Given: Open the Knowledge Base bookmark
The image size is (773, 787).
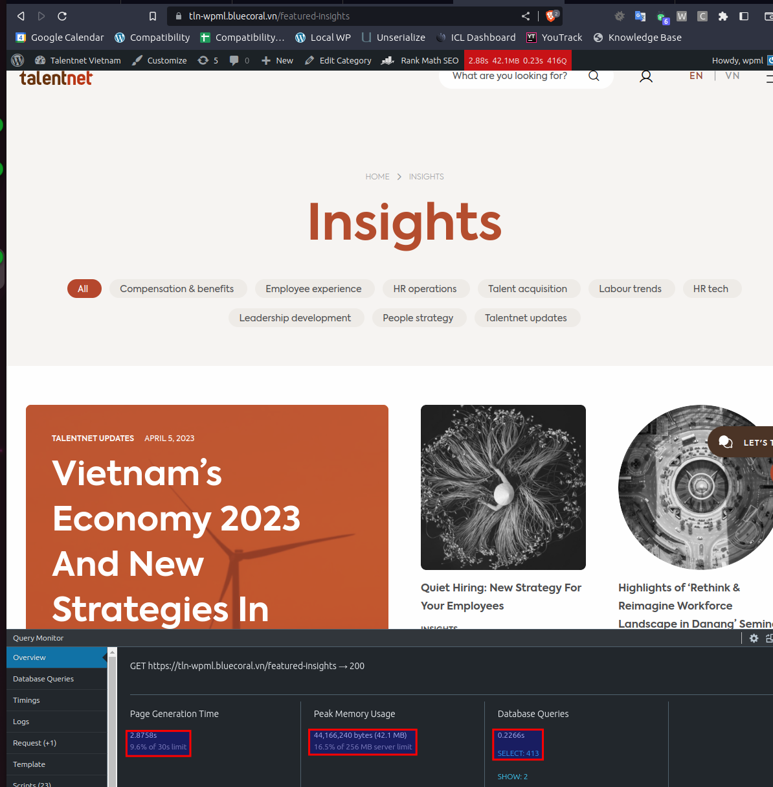Looking at the screenshot, I should point(638,38).
